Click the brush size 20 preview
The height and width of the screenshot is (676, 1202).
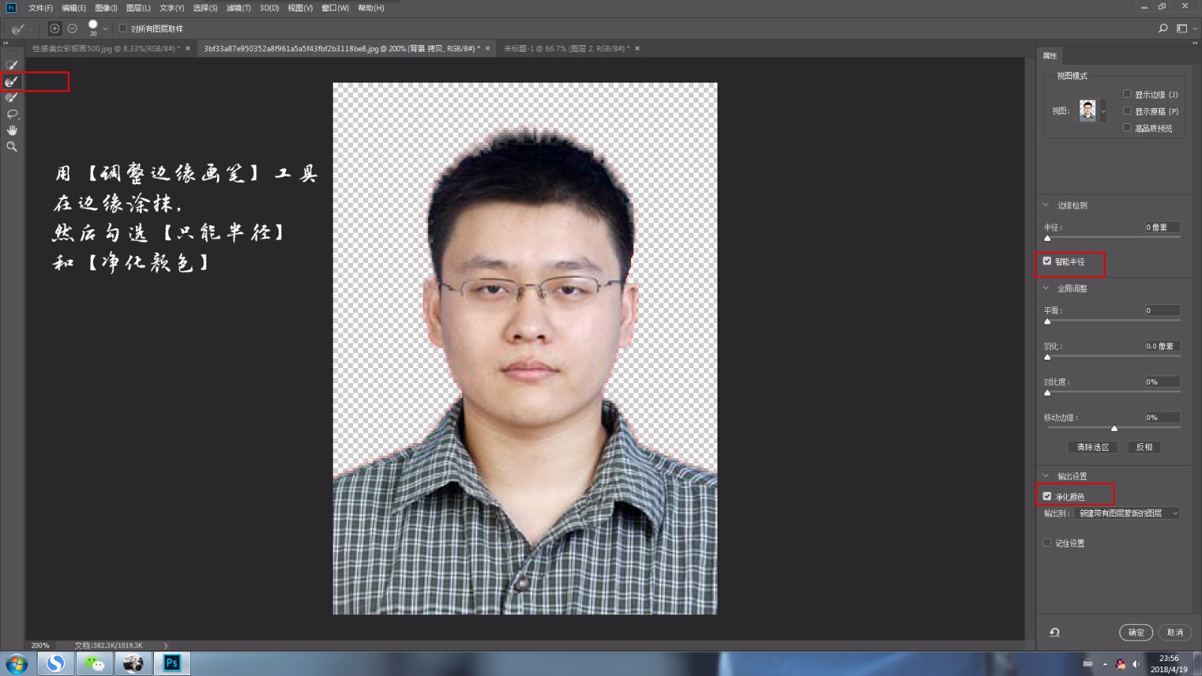(x=93, y=28)
